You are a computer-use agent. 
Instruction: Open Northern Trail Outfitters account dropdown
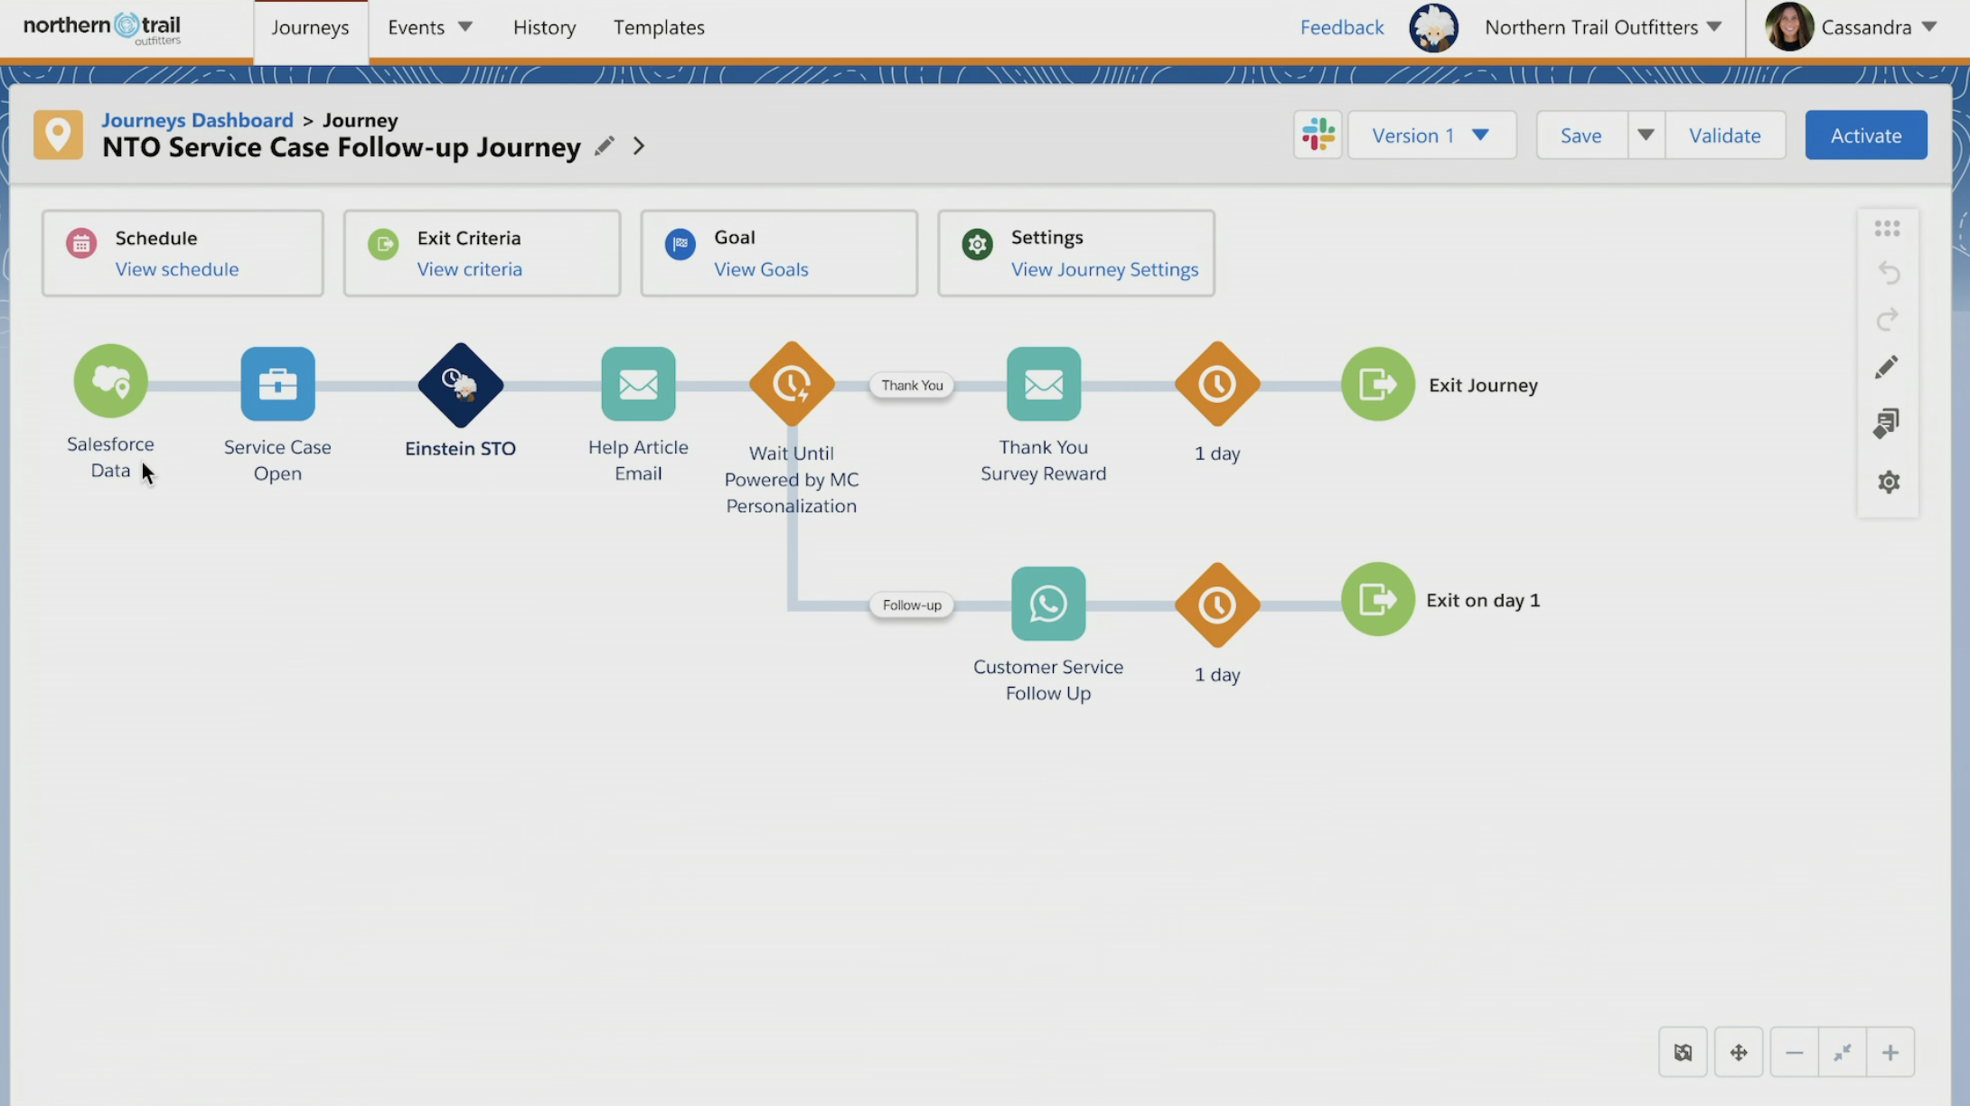(1603, 27)
